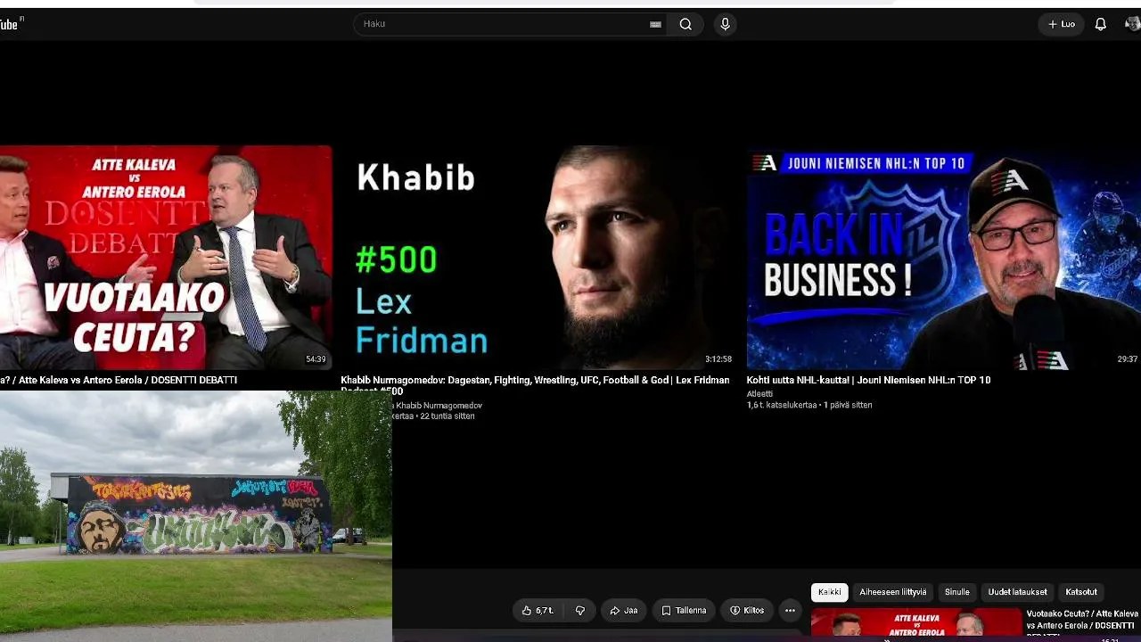Open the three-dot more actions menu
This screenshot has height=642, width=1141.
(790, 611)
